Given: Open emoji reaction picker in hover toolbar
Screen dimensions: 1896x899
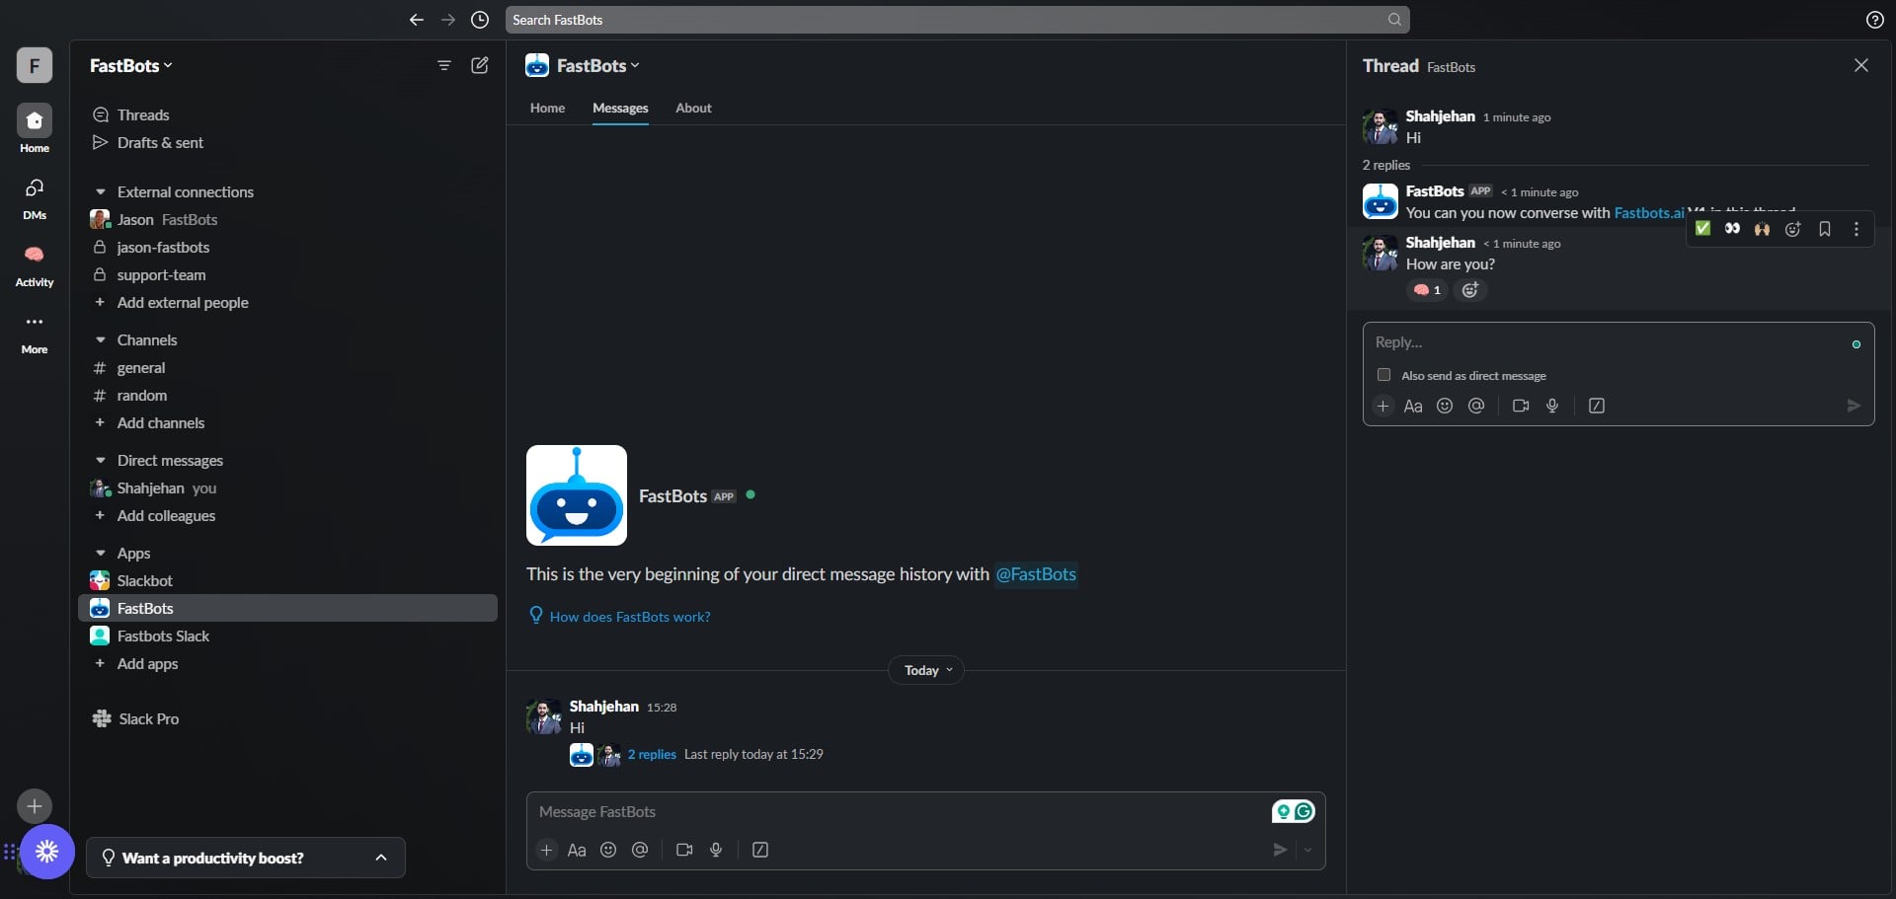Looking at the screenshot, I should pos(1793,229).
